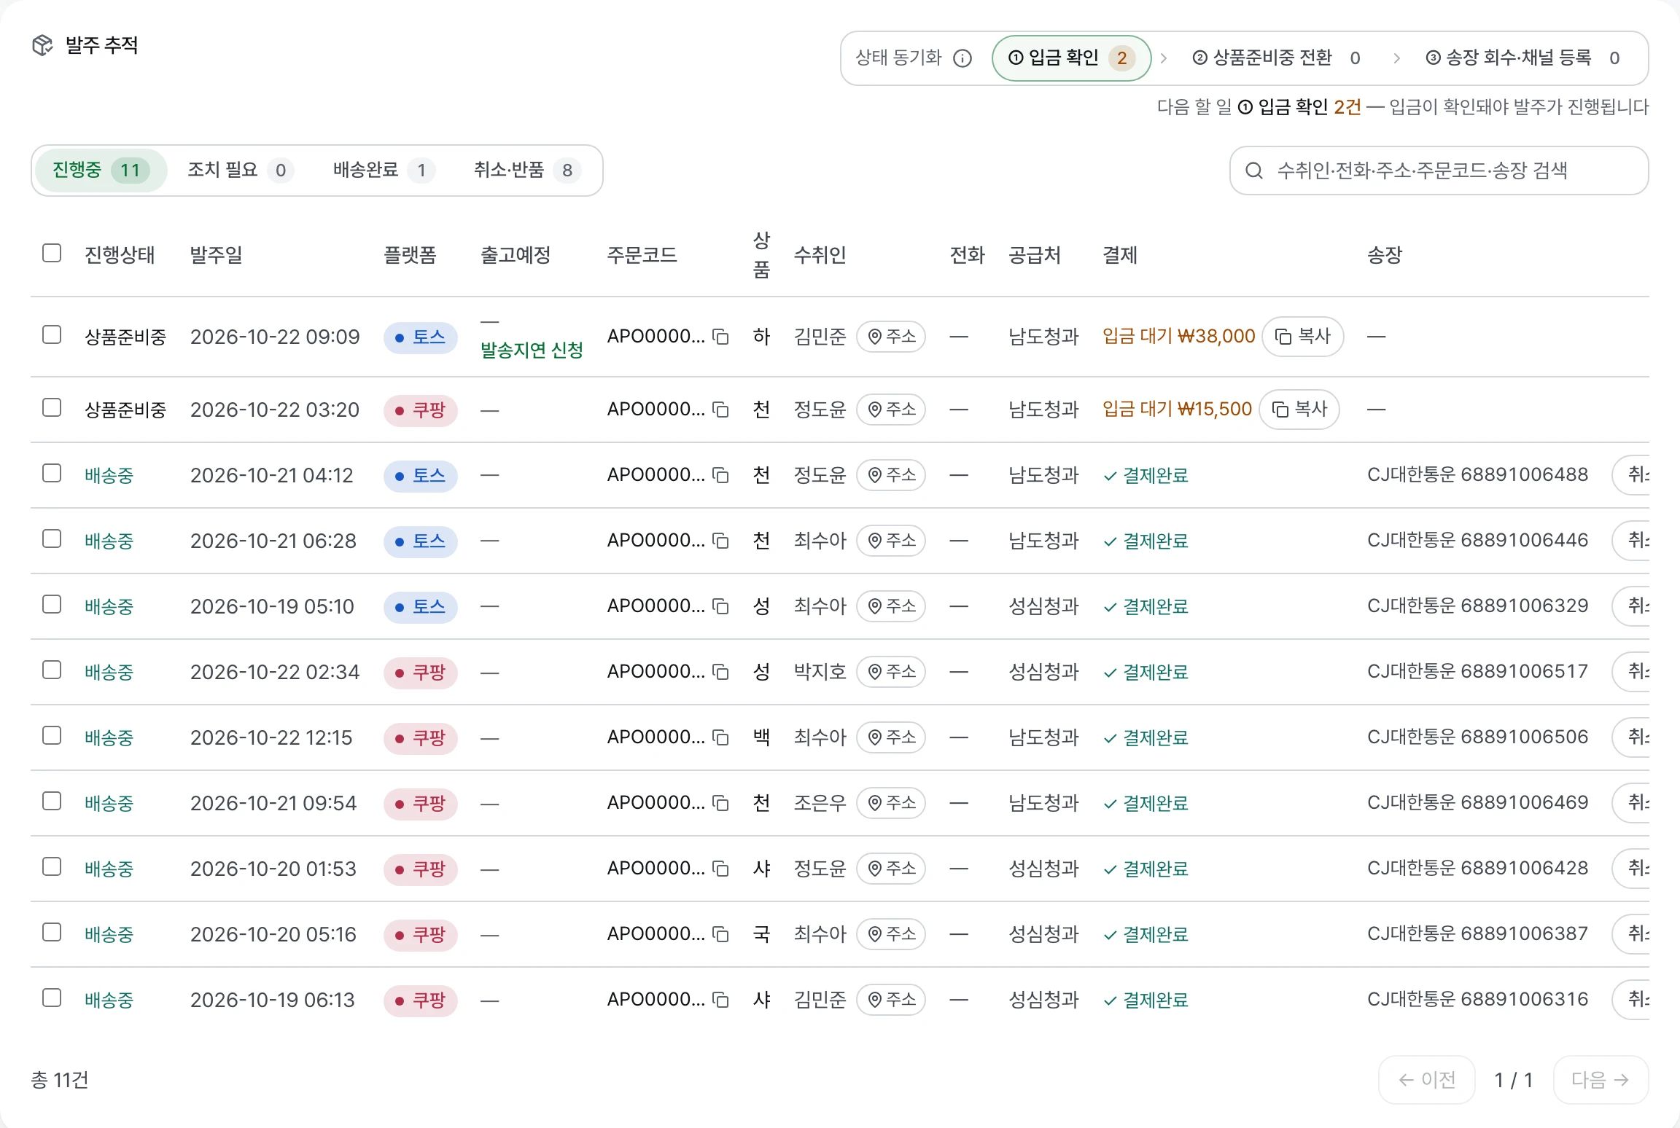The image size is (1680, 1128).
Task: Copy order code in 김민준 2026-10-22 09:09 row
Action: 720,337
